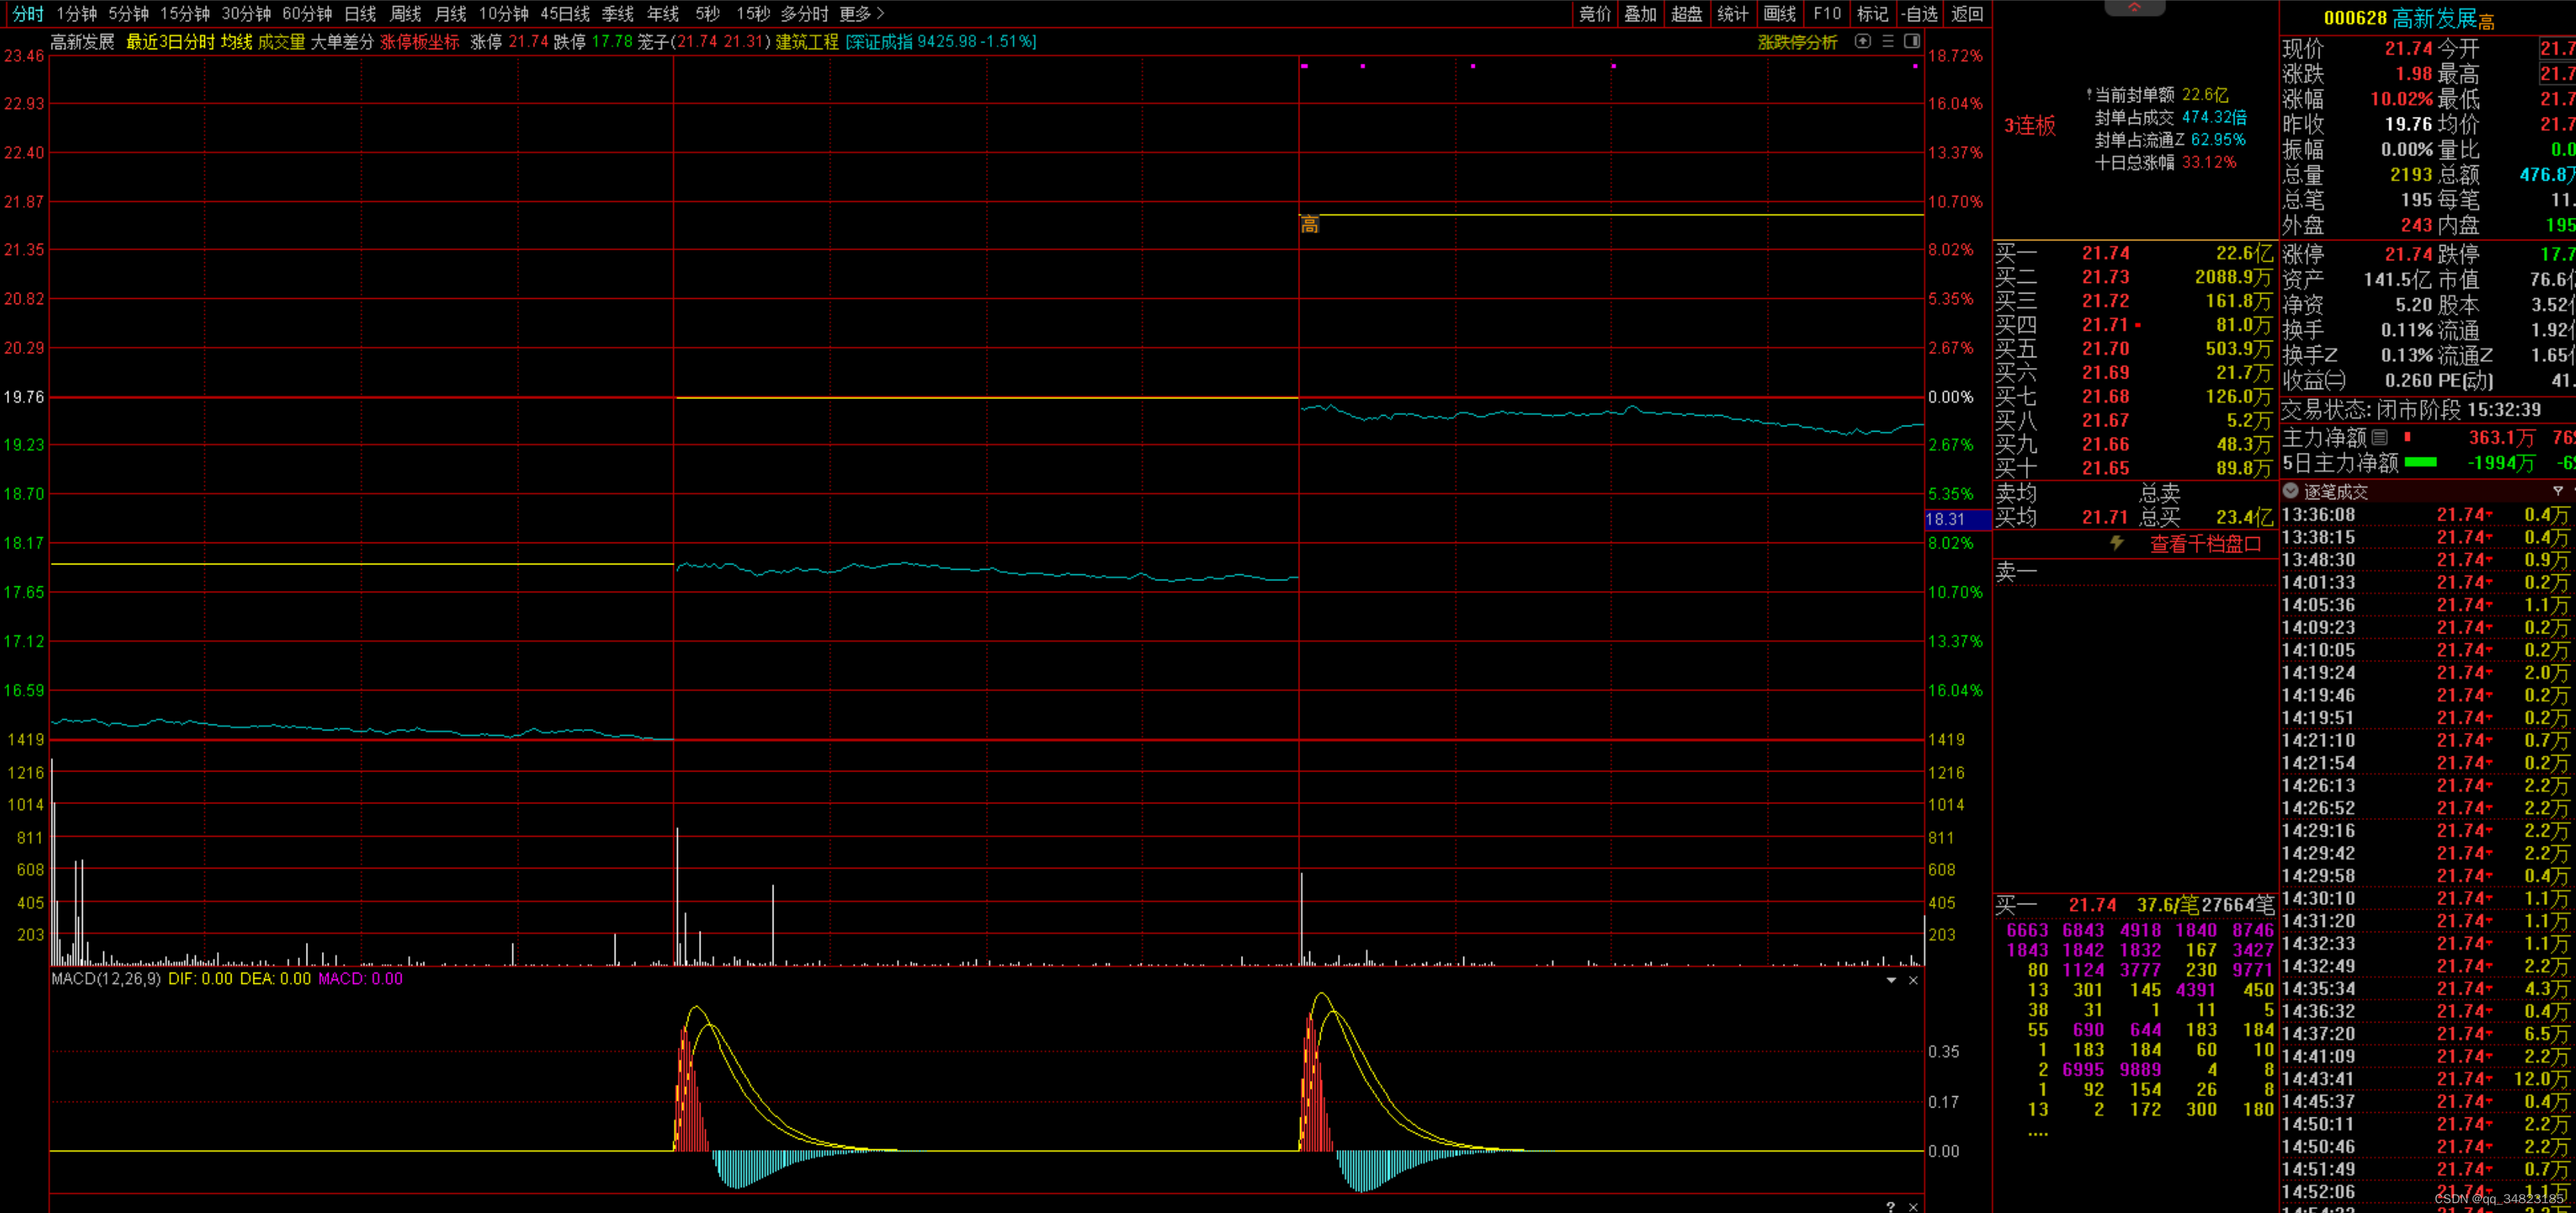Click the 主力净额 detail icon

click(2380, 437)
